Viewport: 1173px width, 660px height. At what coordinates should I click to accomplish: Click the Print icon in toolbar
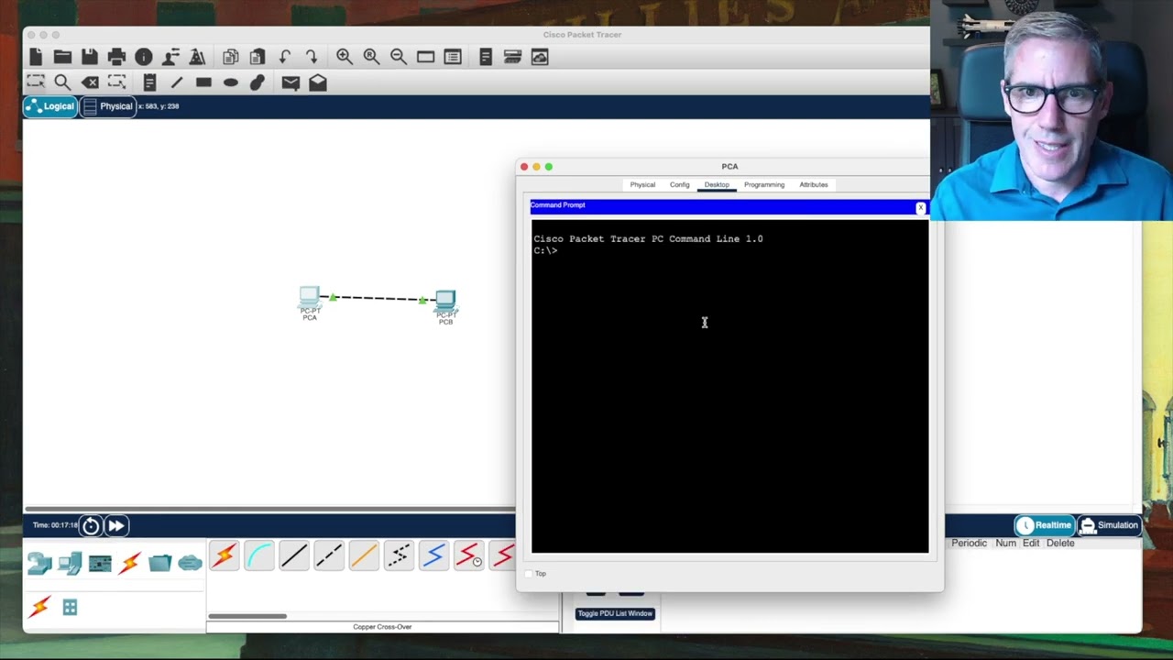click(x=116, y=57)
